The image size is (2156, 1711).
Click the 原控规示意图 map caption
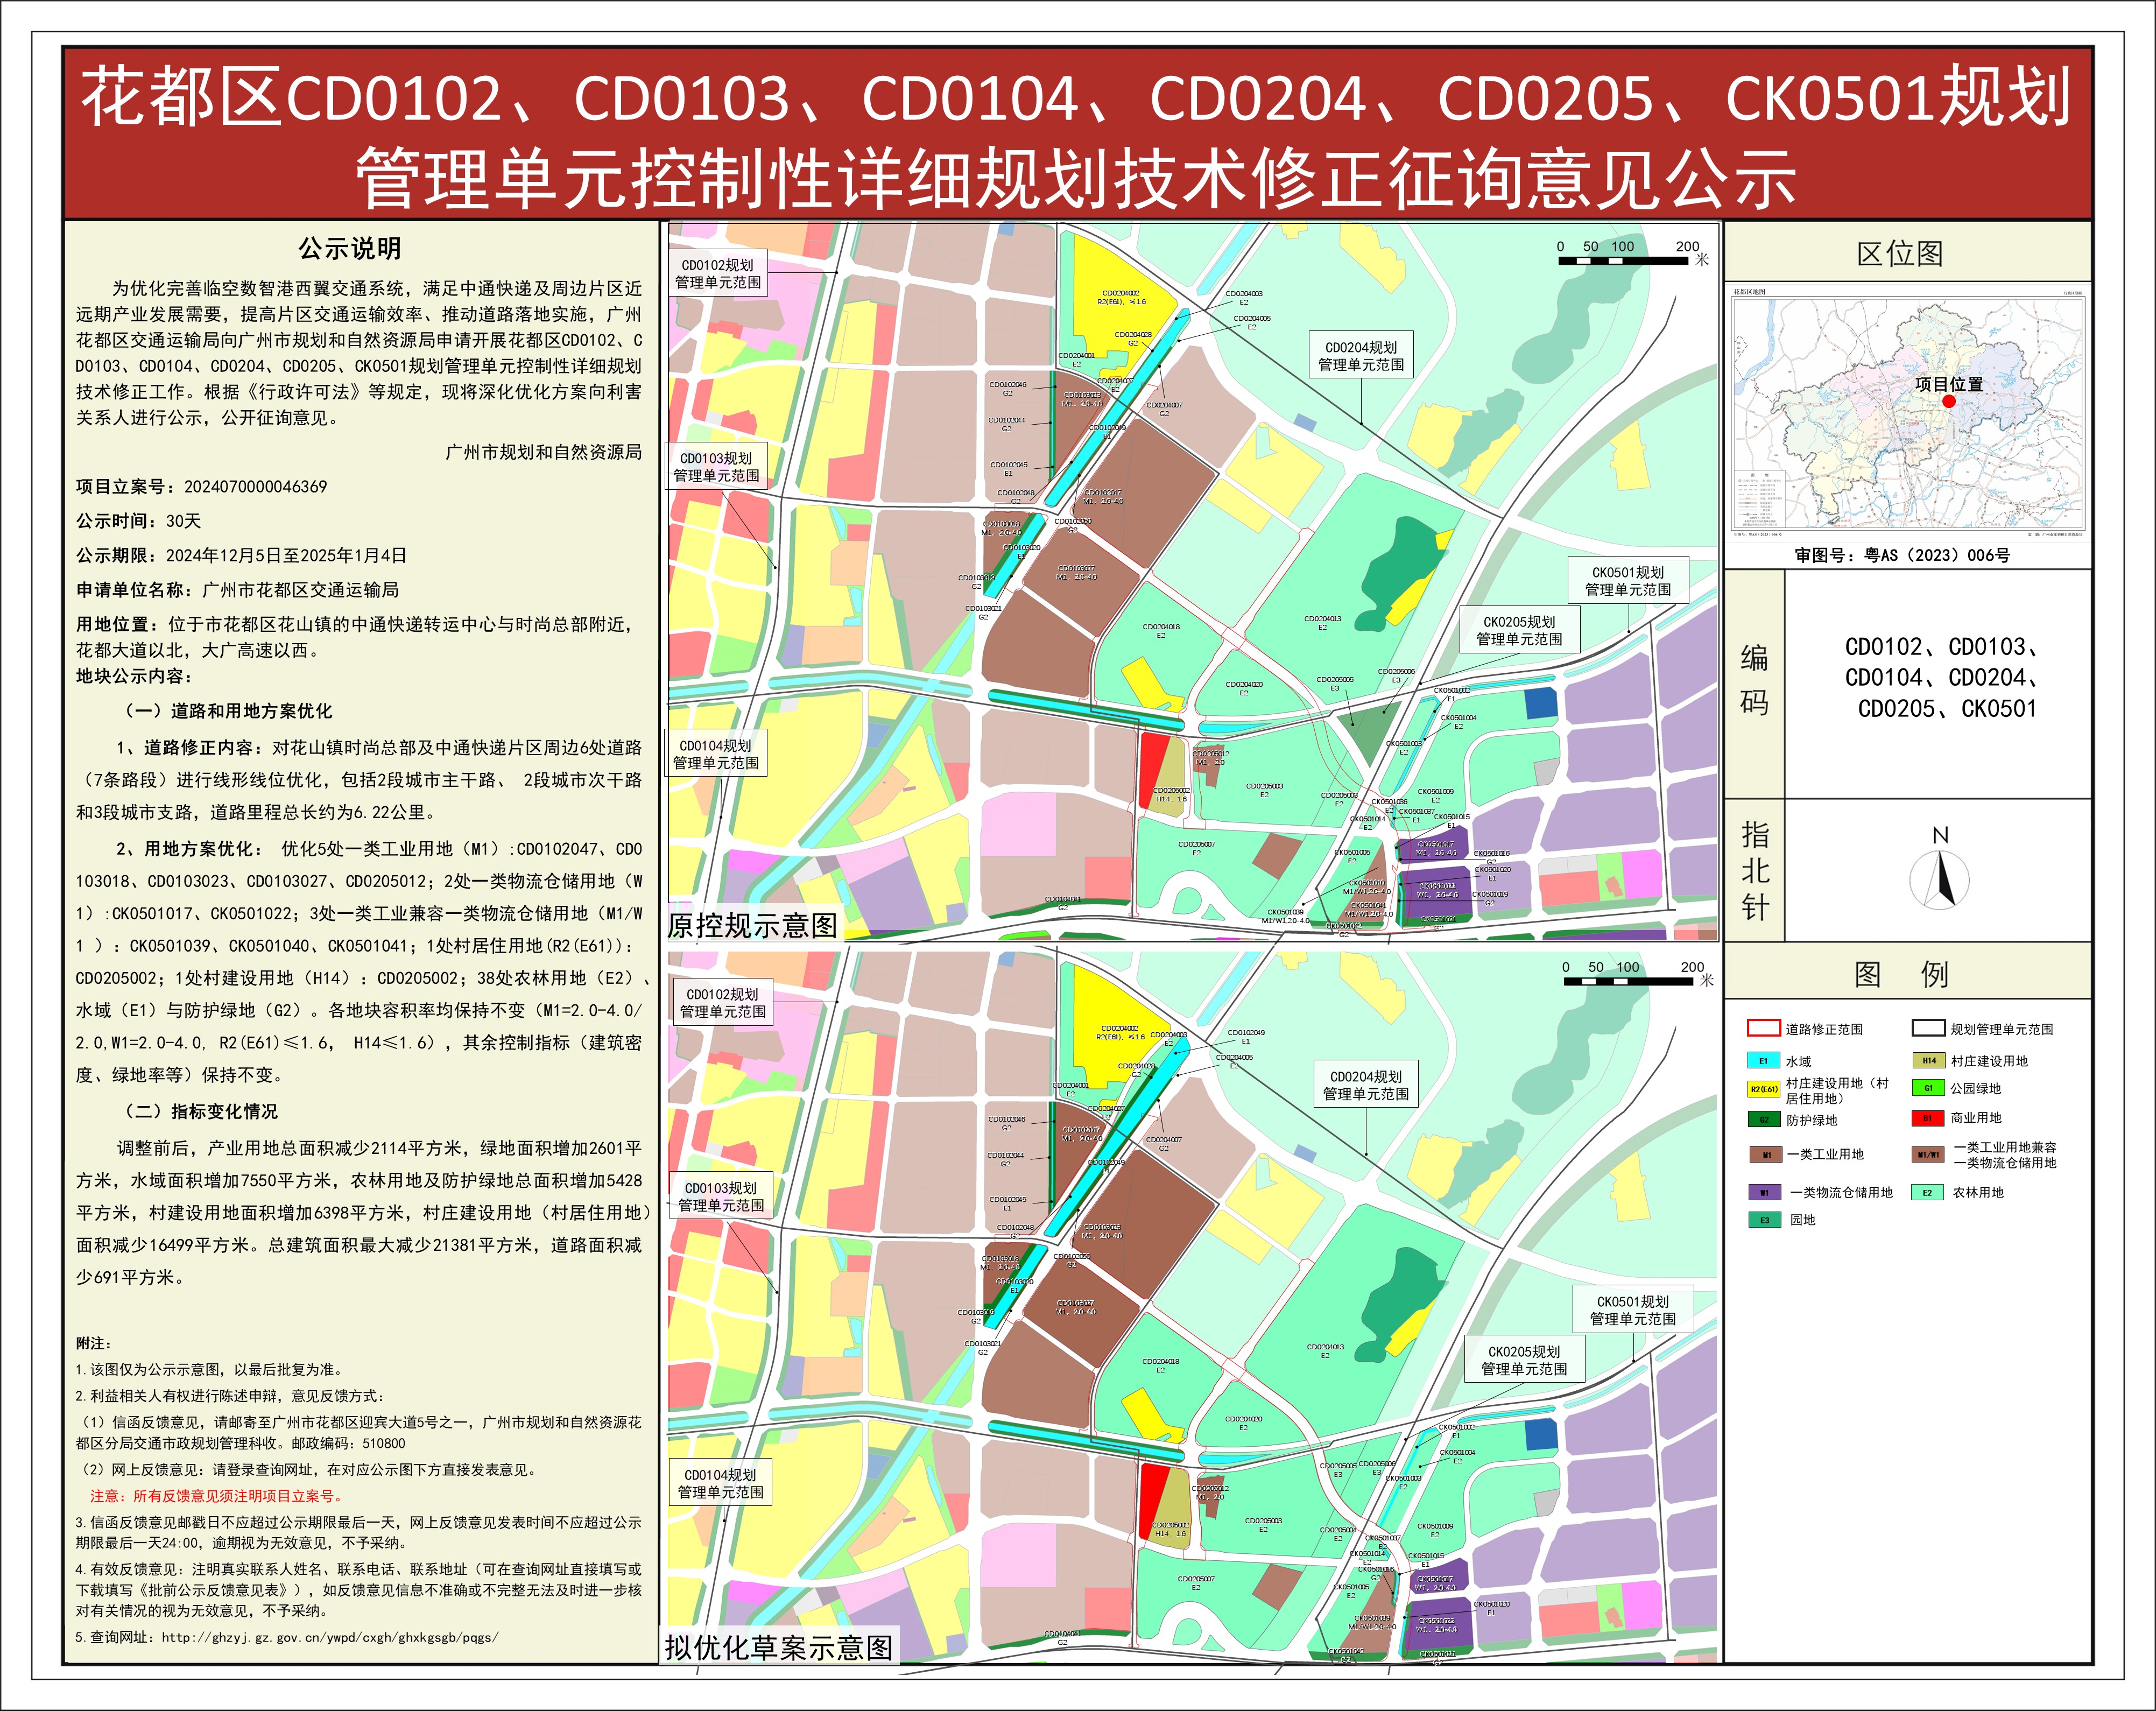752,925
